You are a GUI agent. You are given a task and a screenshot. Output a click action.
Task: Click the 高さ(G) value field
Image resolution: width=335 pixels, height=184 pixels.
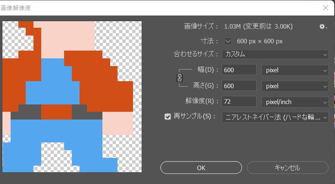[239, 86]
